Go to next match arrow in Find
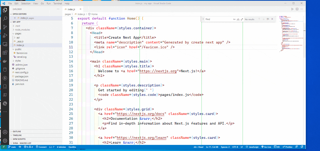This screenshot has height=151, width=320. click(263, 19)
